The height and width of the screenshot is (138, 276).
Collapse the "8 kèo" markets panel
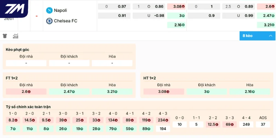[x=257, y=36]
